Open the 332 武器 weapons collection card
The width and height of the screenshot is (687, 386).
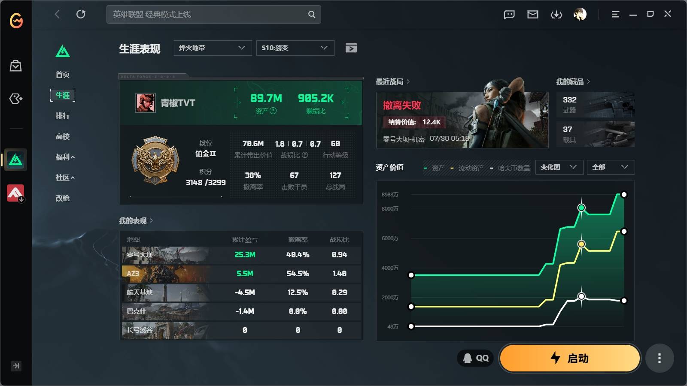click(596, 105)
